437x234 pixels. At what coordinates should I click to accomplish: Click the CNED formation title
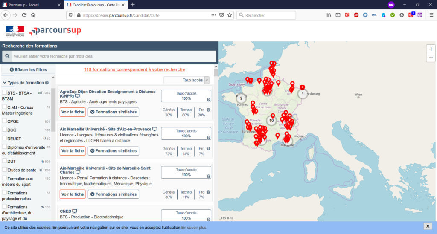point(65,211)
